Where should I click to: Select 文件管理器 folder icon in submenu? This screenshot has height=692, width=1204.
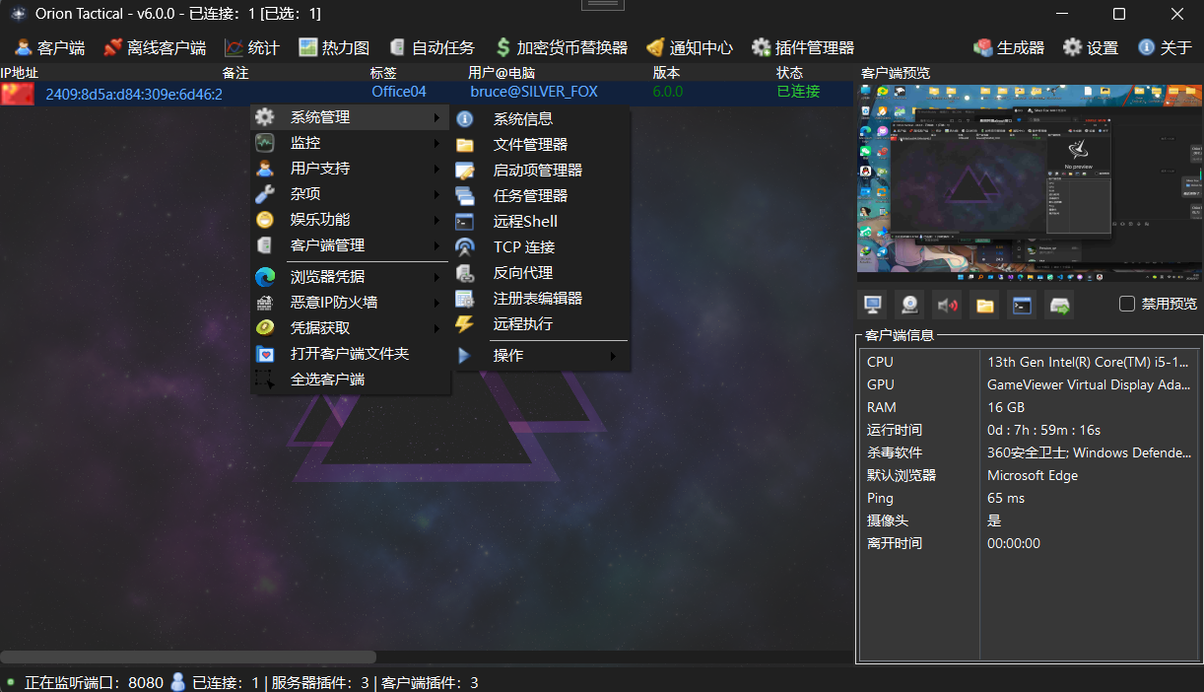tap(465, 144)
